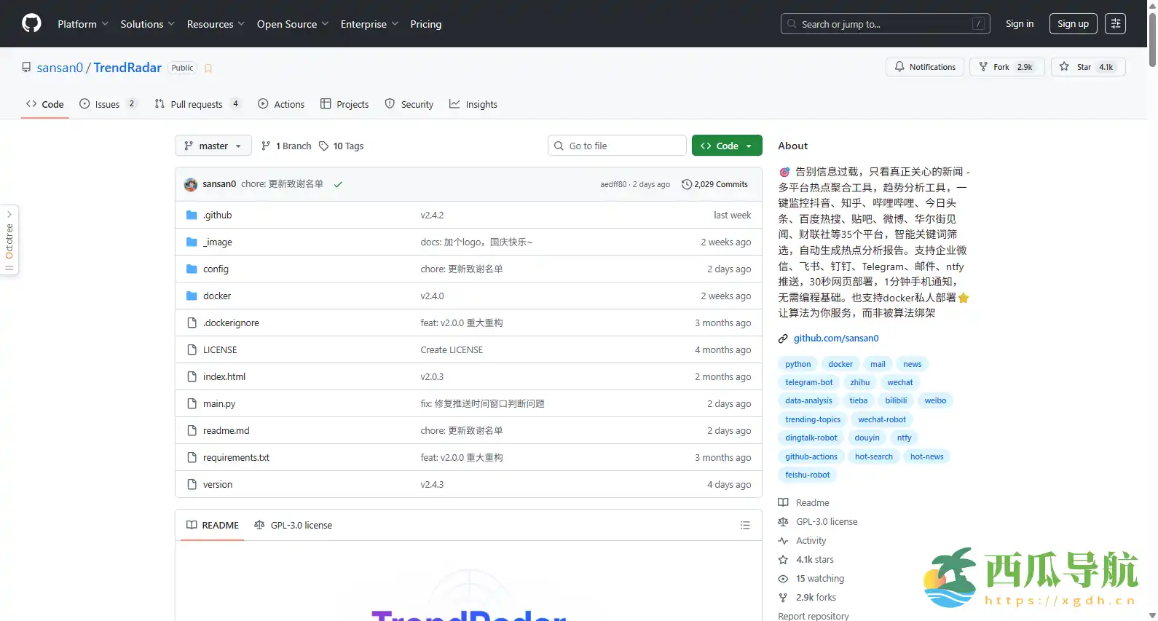1158x621 pixels.
Task: Open the README outline list icon
Action: point(745,526)
